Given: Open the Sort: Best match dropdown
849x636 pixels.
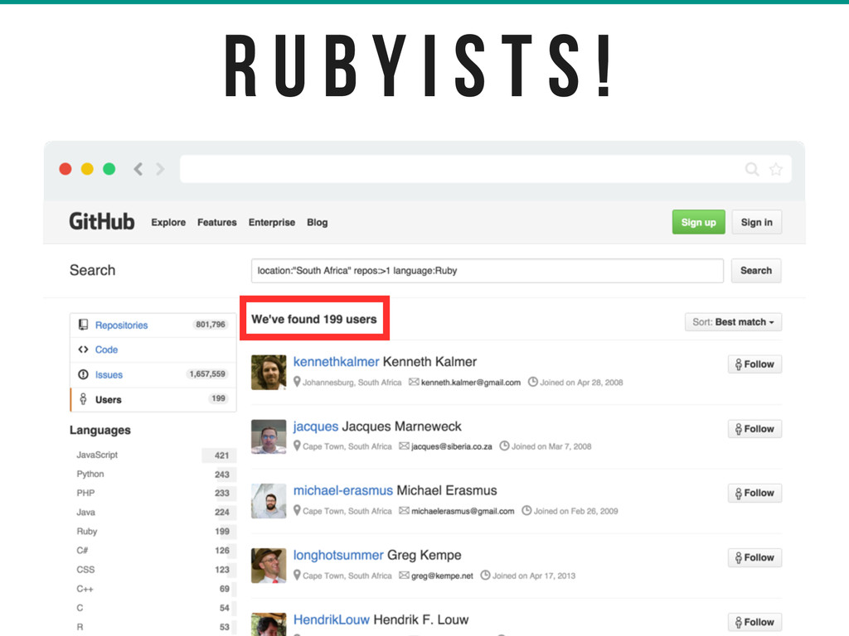Looking at the screenshot, I should coord(733,322).
